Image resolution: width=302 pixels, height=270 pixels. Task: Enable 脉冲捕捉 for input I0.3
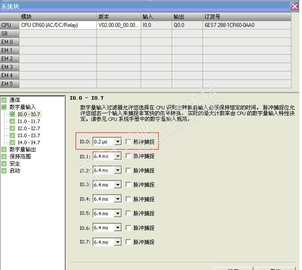click(x=128, y=185)
